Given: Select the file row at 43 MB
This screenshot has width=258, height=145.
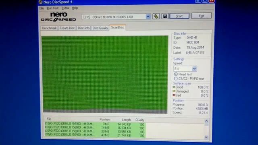Looking at the screenshot, I should (95, 135).
